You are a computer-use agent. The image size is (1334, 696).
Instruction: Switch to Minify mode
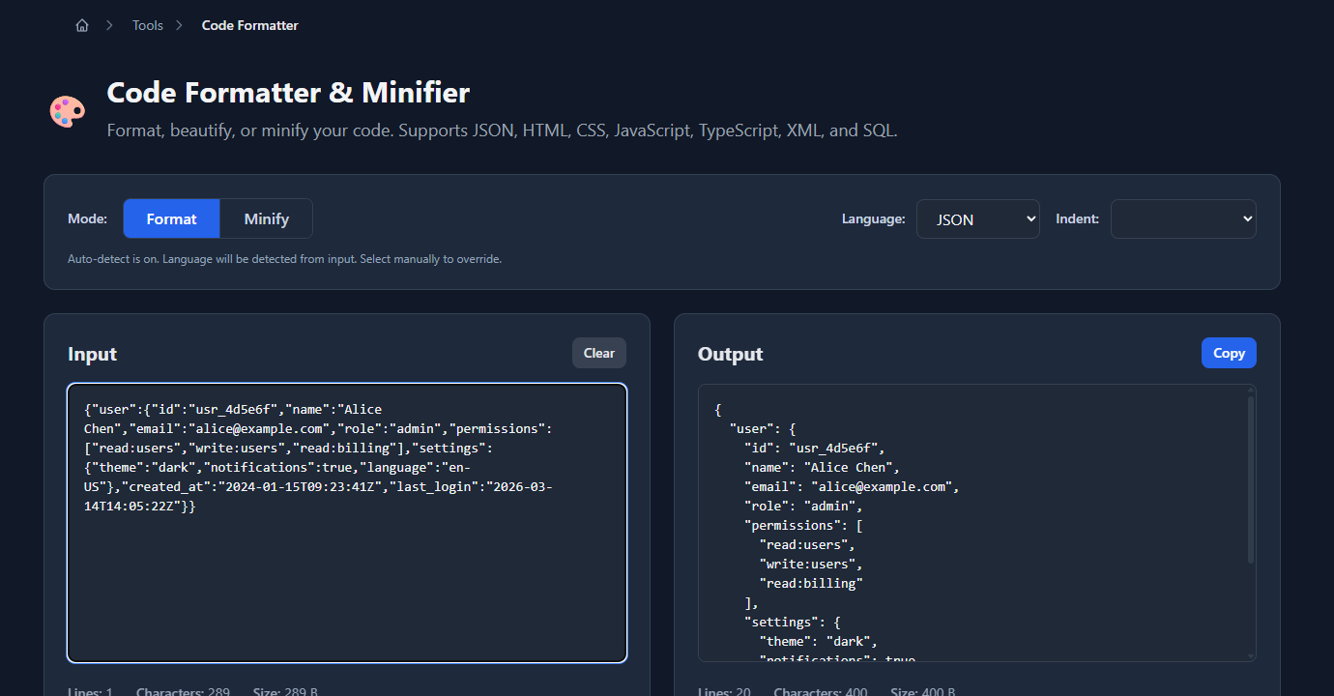pyautogui.click(x=267, y=218)
